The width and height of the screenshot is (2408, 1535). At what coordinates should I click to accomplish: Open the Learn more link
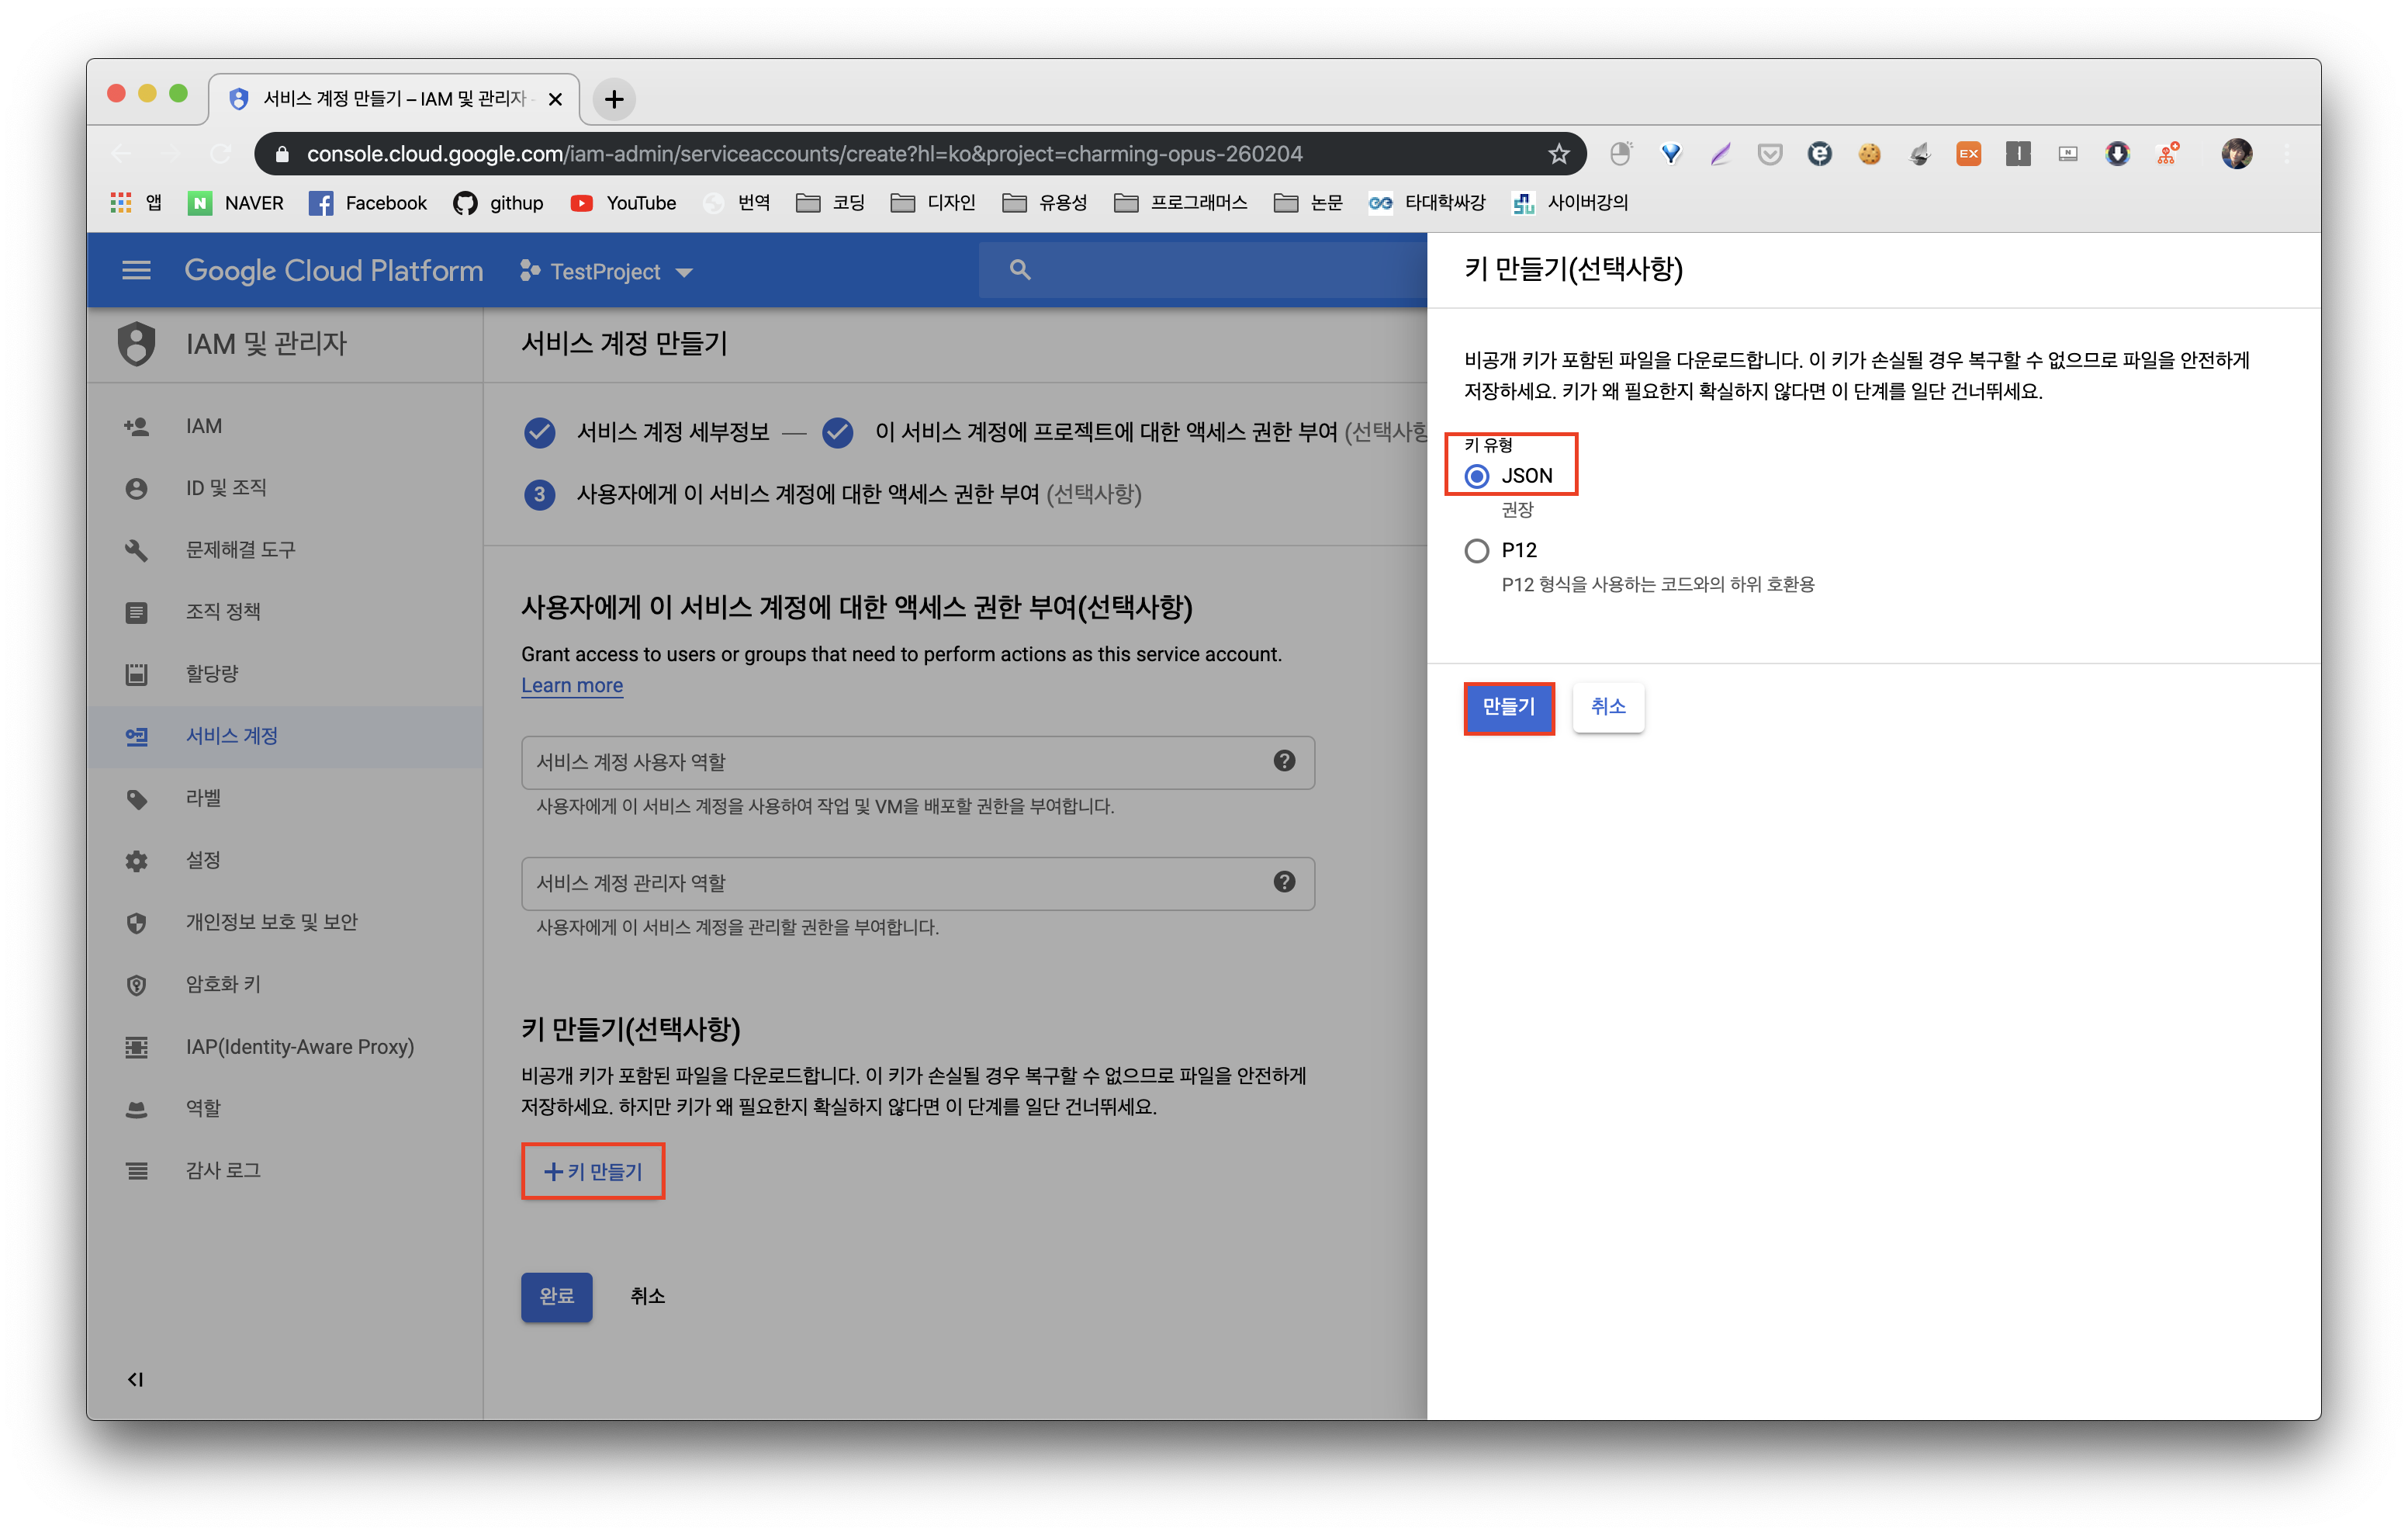coord(572,685)
